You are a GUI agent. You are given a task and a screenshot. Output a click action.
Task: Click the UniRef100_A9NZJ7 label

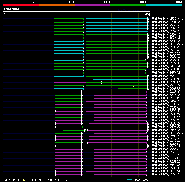166,82
